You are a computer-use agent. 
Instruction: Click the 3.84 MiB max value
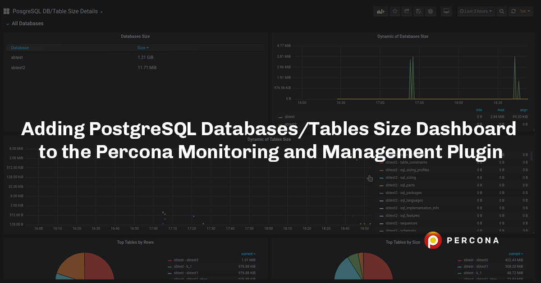click(x=498, y=117)
